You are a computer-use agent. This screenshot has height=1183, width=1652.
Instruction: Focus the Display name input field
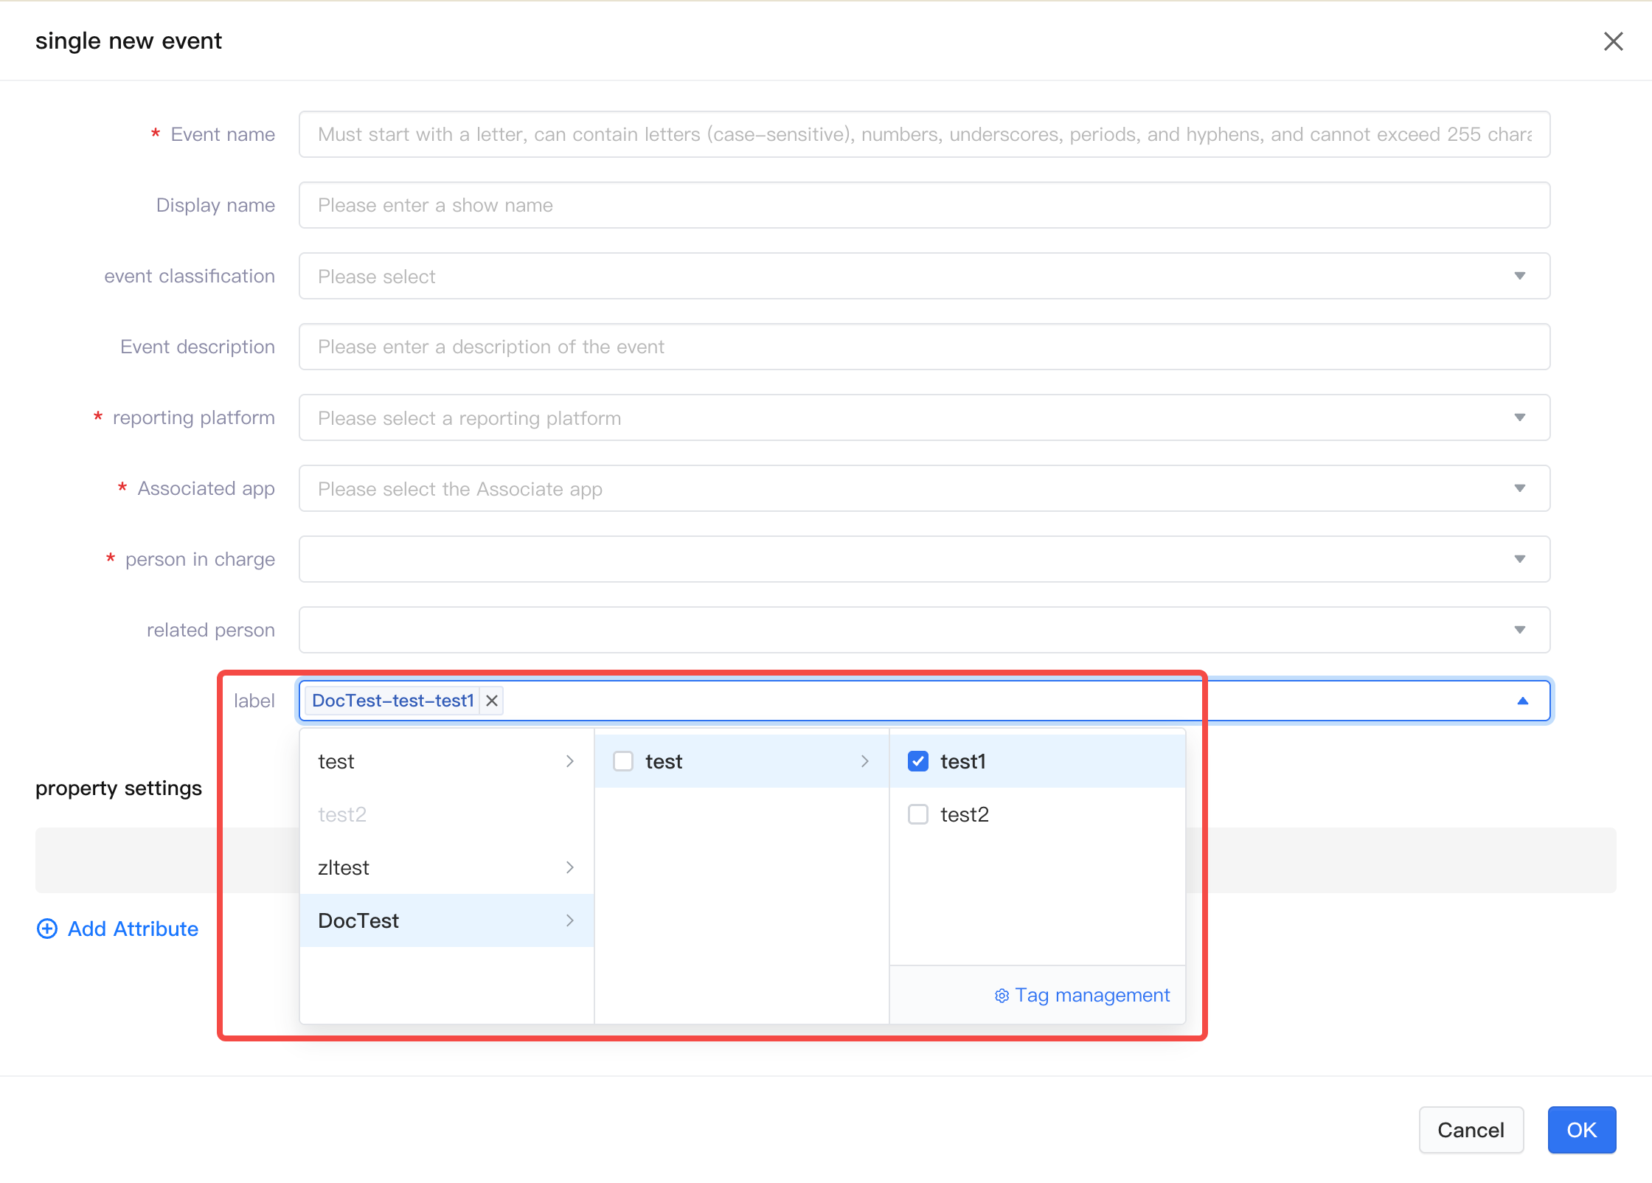point(924,205)
